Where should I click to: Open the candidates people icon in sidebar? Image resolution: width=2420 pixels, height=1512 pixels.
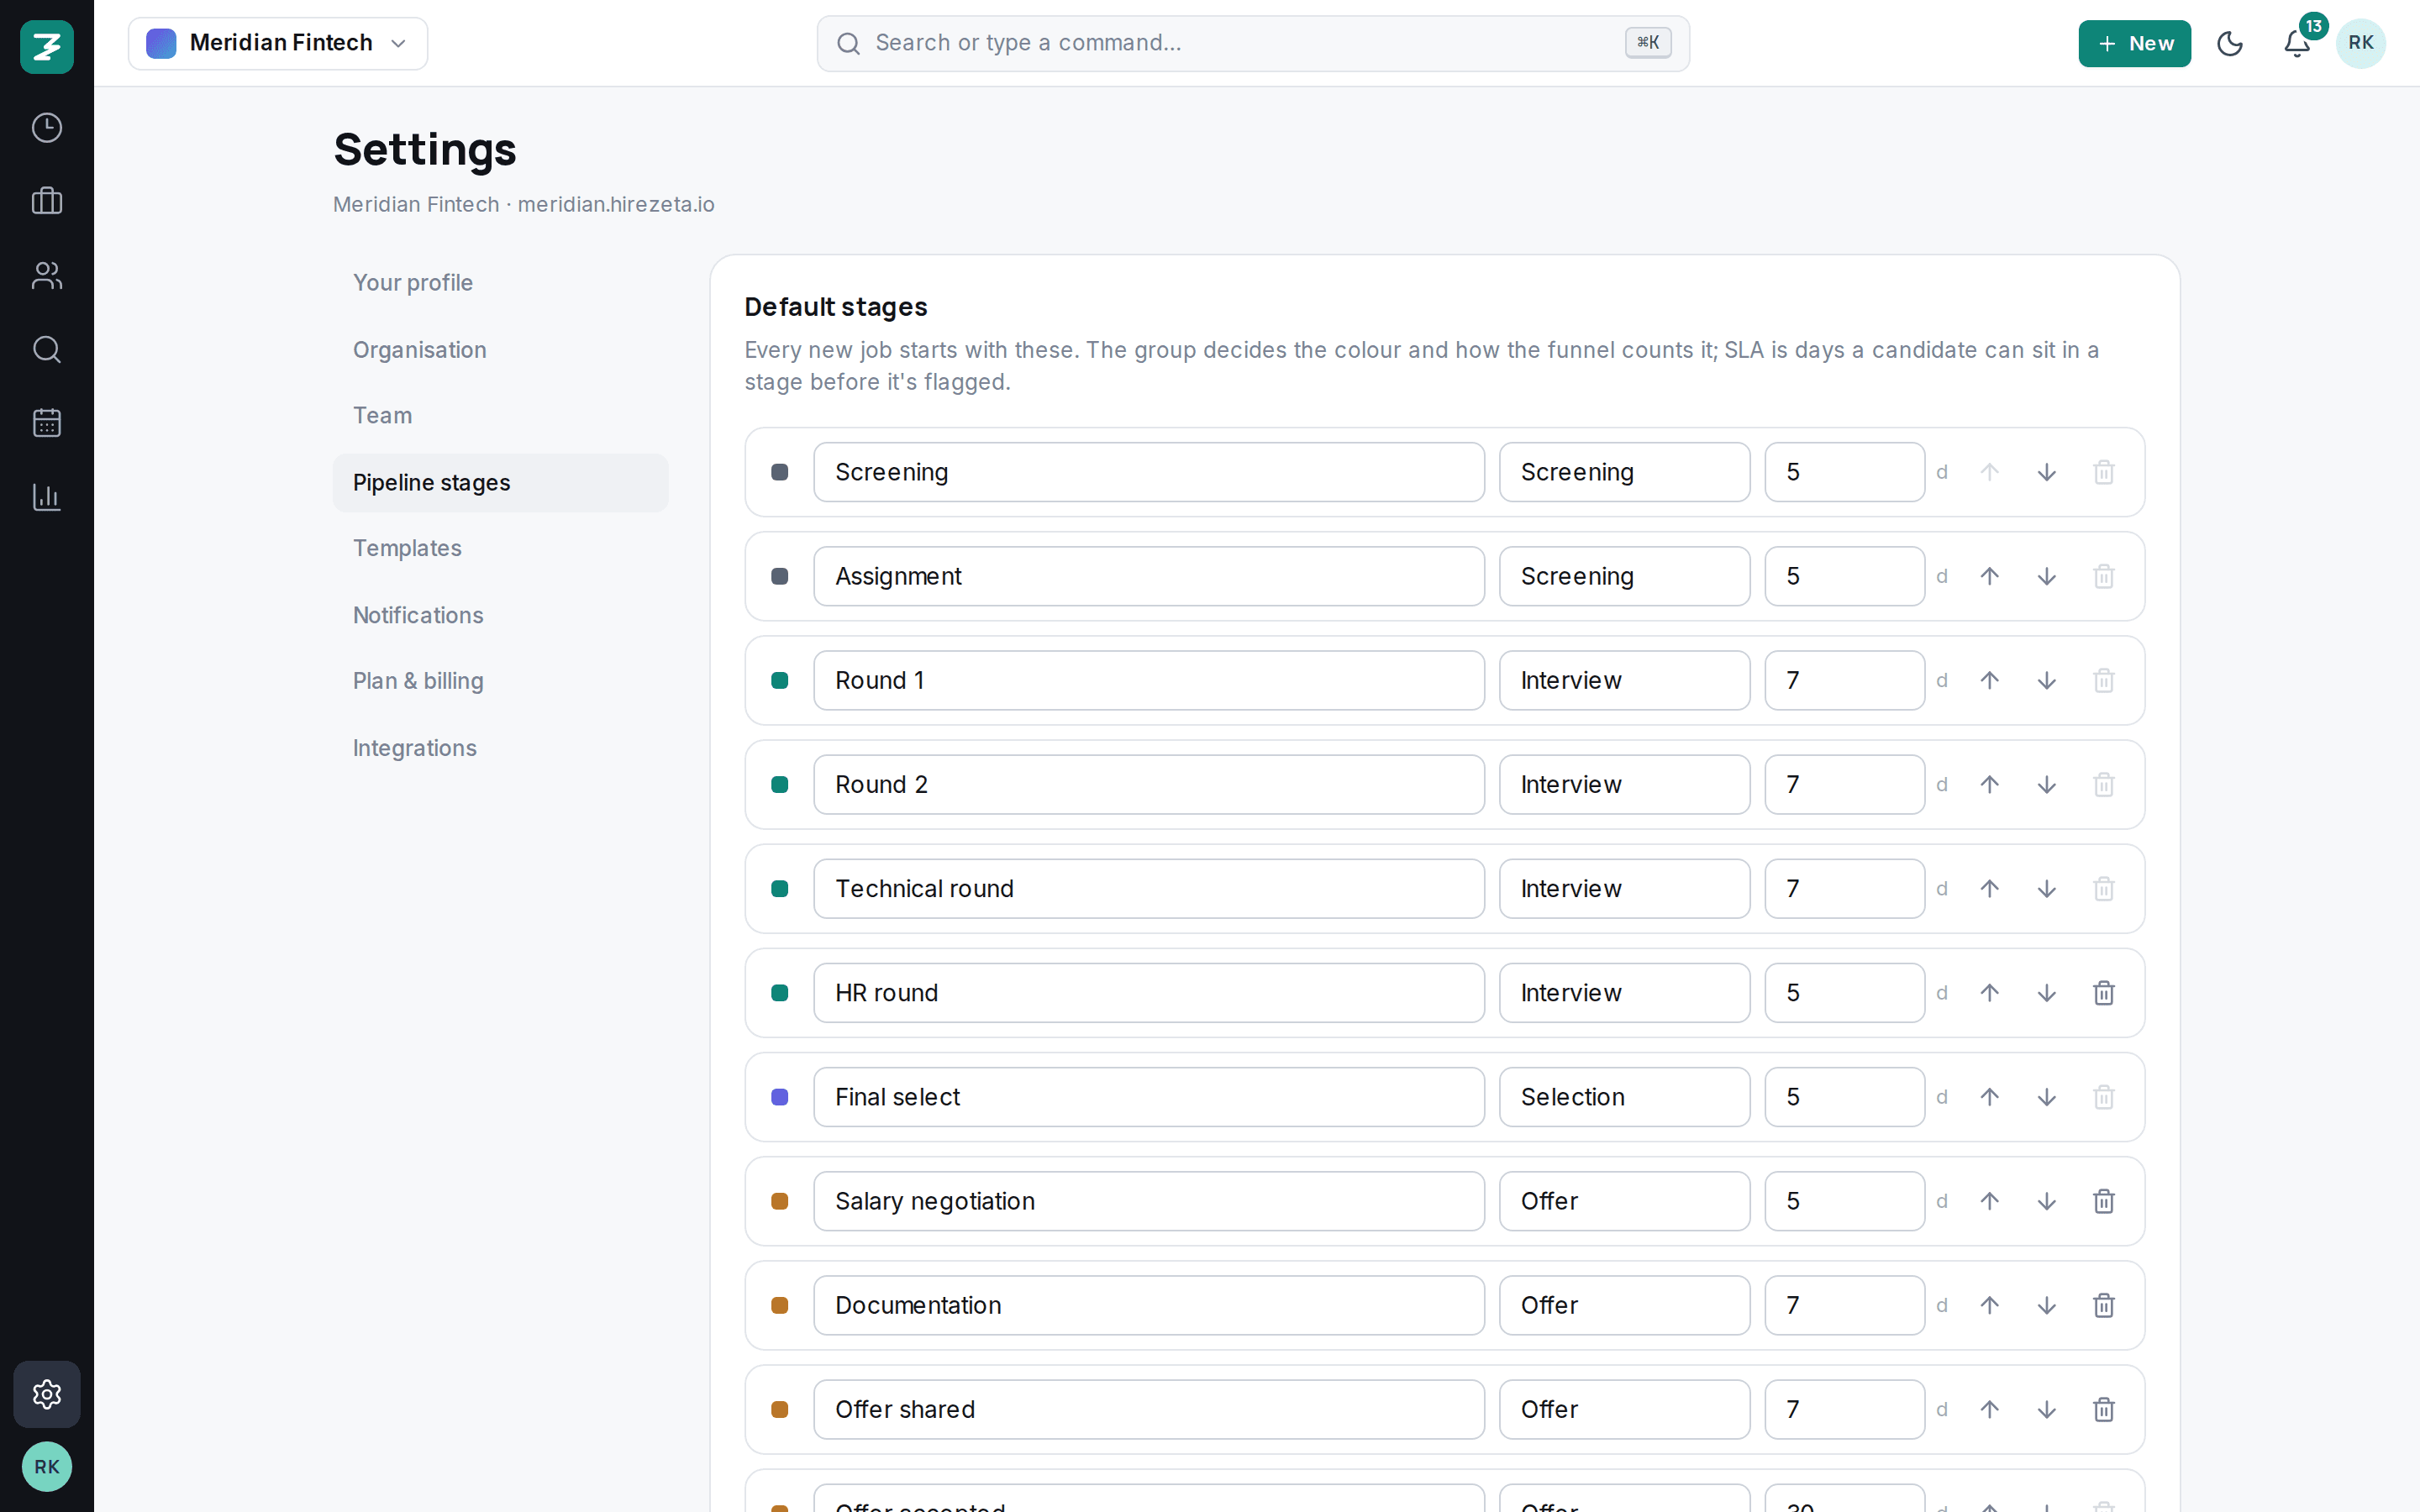tap(47, 275)
